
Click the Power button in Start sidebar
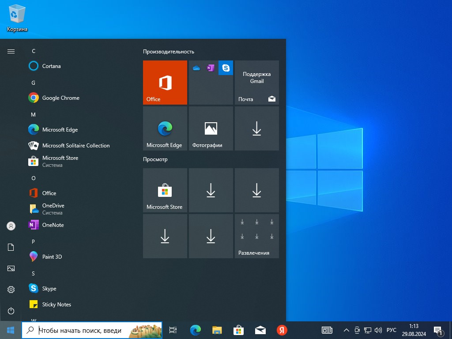[11, 311]
